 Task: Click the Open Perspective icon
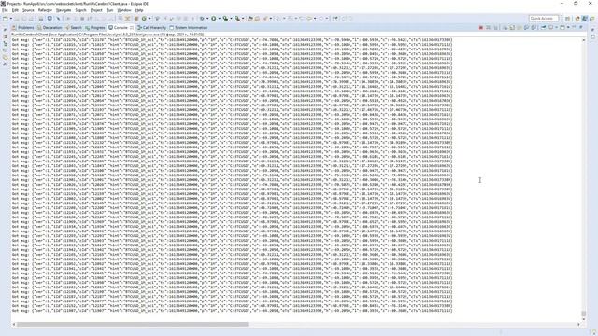click(x=567, y=19)
